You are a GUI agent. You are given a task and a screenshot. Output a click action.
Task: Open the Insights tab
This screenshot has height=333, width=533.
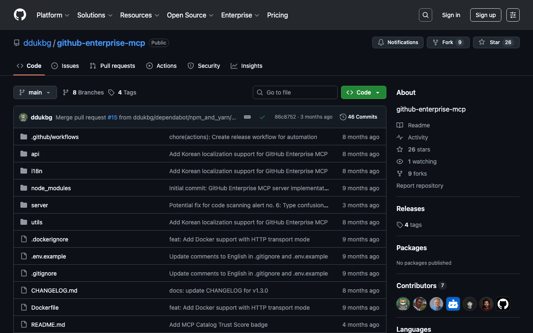click(247, 66)
